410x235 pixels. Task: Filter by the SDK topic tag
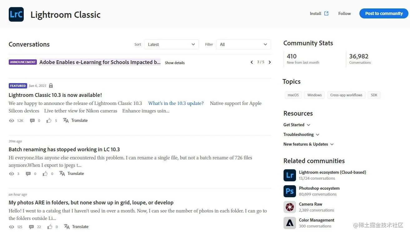click(374, 95)
